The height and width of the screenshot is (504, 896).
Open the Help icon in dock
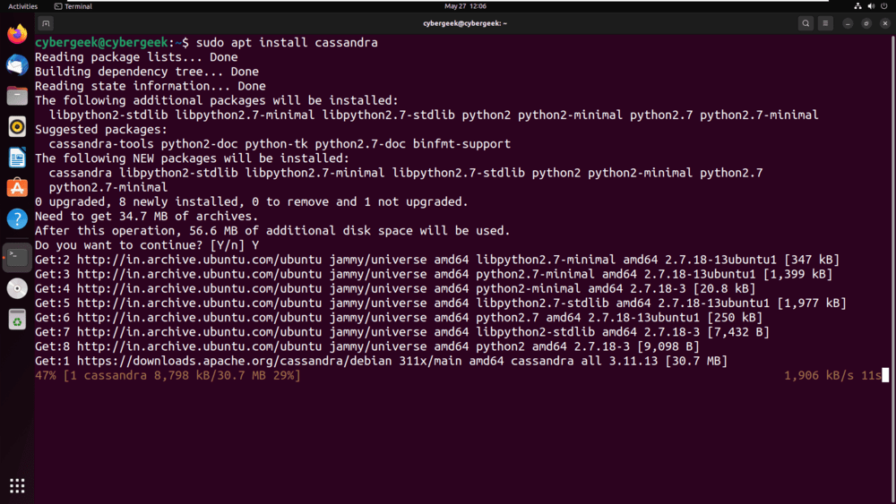(17, 218)
